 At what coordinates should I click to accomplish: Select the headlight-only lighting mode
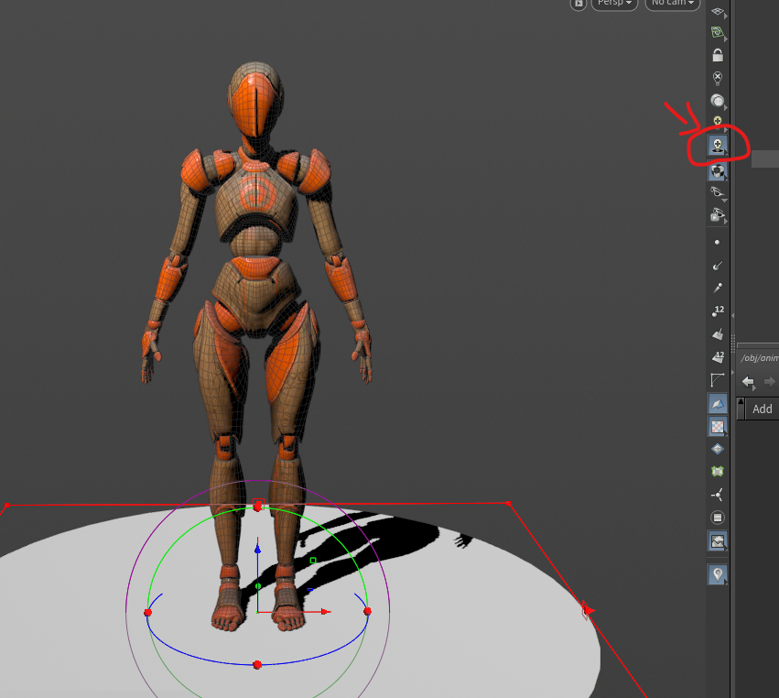[717, 101]
